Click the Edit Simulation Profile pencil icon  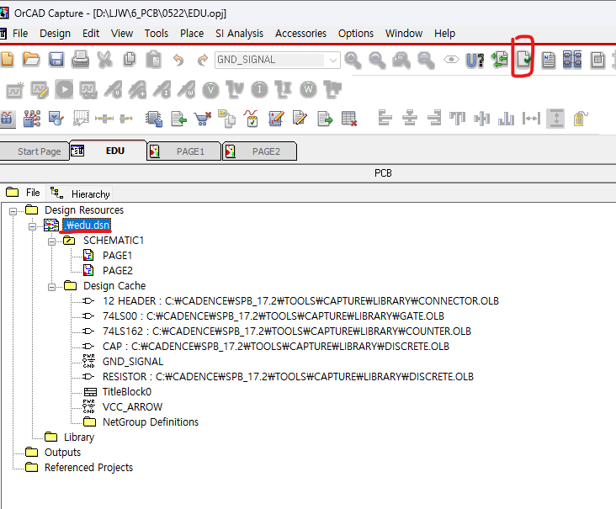tap(40, 90)
